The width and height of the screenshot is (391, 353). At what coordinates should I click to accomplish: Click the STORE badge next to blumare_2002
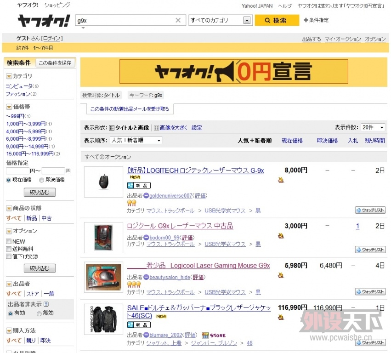click(x=214, y=335)
